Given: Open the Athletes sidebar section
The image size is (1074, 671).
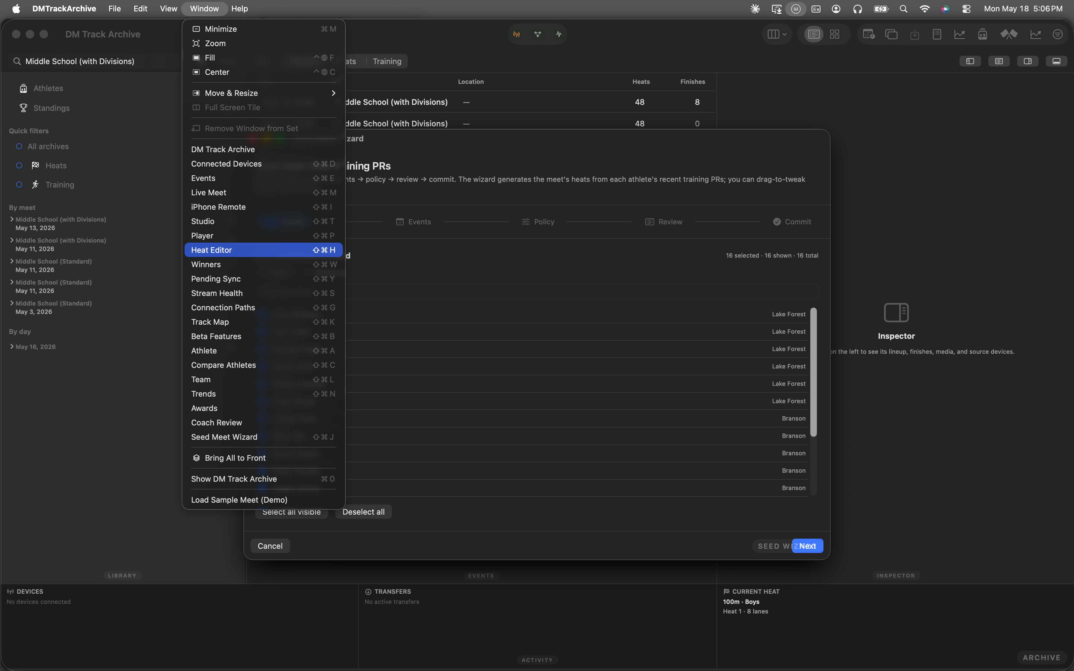Looking at the screenshot, I should point(48,88).
